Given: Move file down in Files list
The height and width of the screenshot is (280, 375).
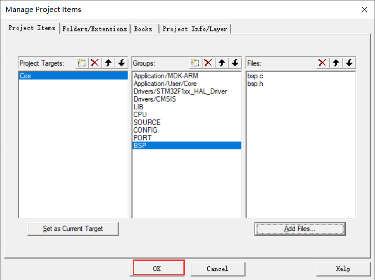Looking at the screenshot, I should (349, 63).
